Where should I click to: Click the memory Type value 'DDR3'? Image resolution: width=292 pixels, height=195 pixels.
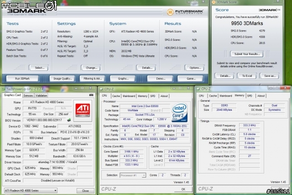pyautogui.click(x=224, y=106)
